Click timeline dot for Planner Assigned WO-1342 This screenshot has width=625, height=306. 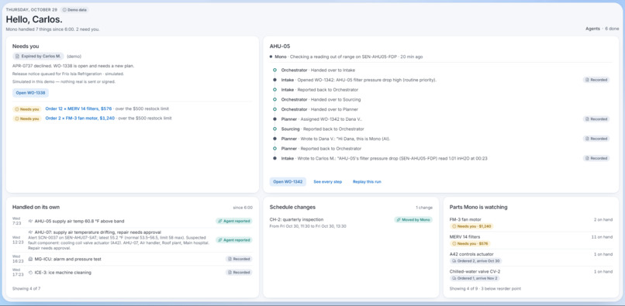click(x=275, y=119)
